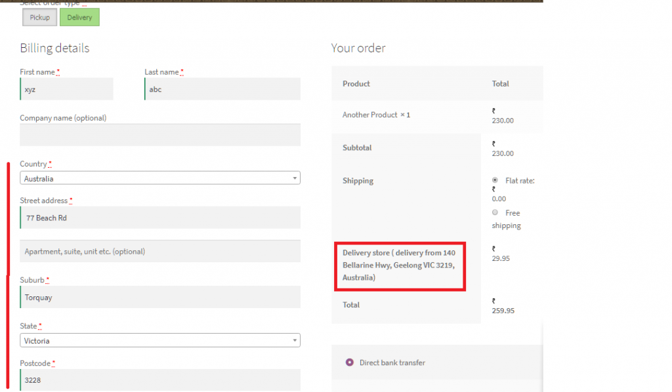The height and width of the screenshot is (392, 672).
Task: Click the Postcode field with 3228
Action: [x=160, y=379]
